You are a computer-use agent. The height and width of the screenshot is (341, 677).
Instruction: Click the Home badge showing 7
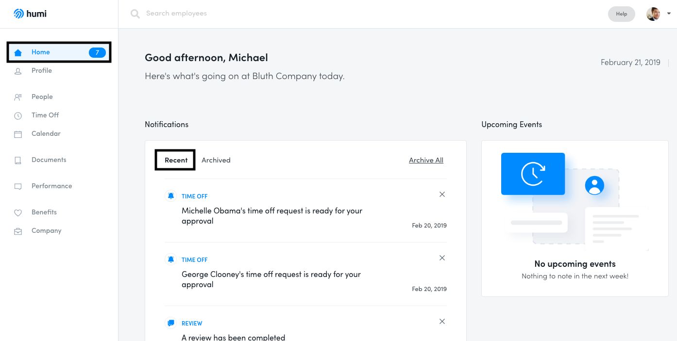(97, 52)
